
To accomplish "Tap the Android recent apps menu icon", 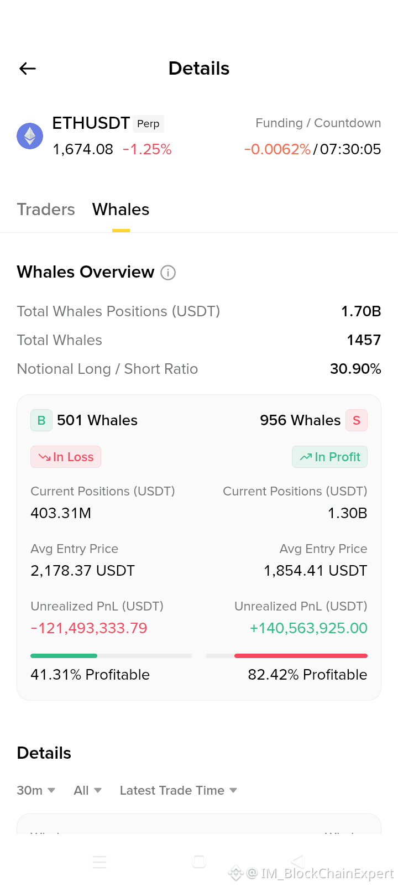I will (99, 862).
